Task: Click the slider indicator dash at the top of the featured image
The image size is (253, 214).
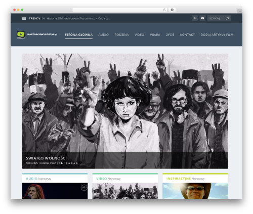Action: [x=209, y=58]
